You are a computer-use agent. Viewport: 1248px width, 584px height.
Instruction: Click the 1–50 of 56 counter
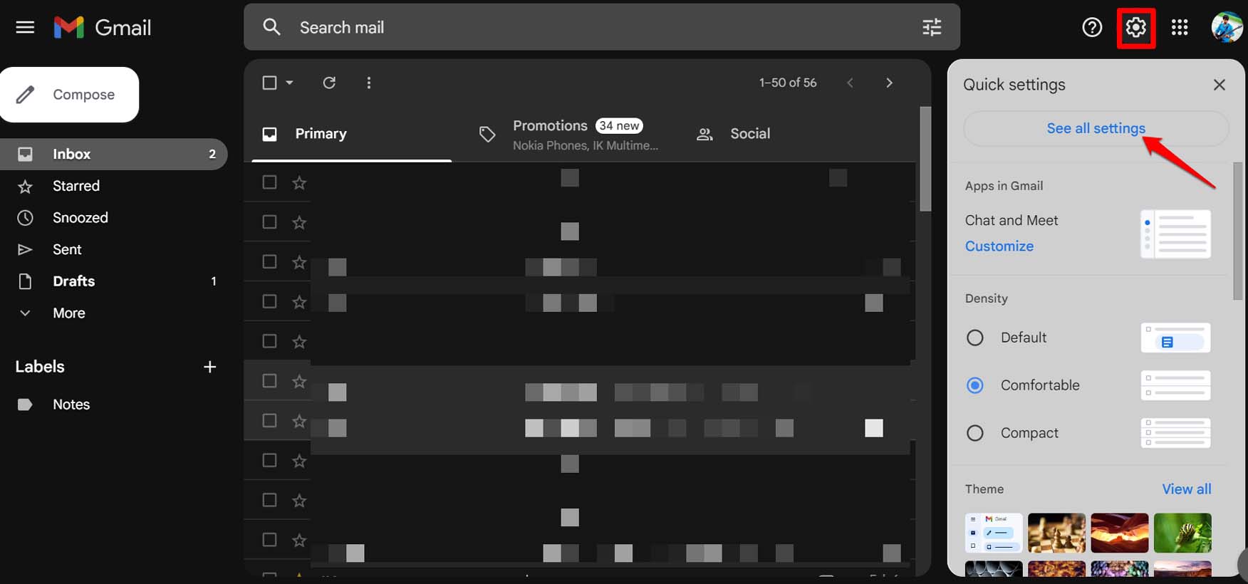pos(788,83)
